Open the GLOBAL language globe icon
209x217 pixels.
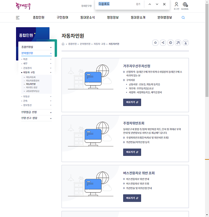tap(185, 6)
